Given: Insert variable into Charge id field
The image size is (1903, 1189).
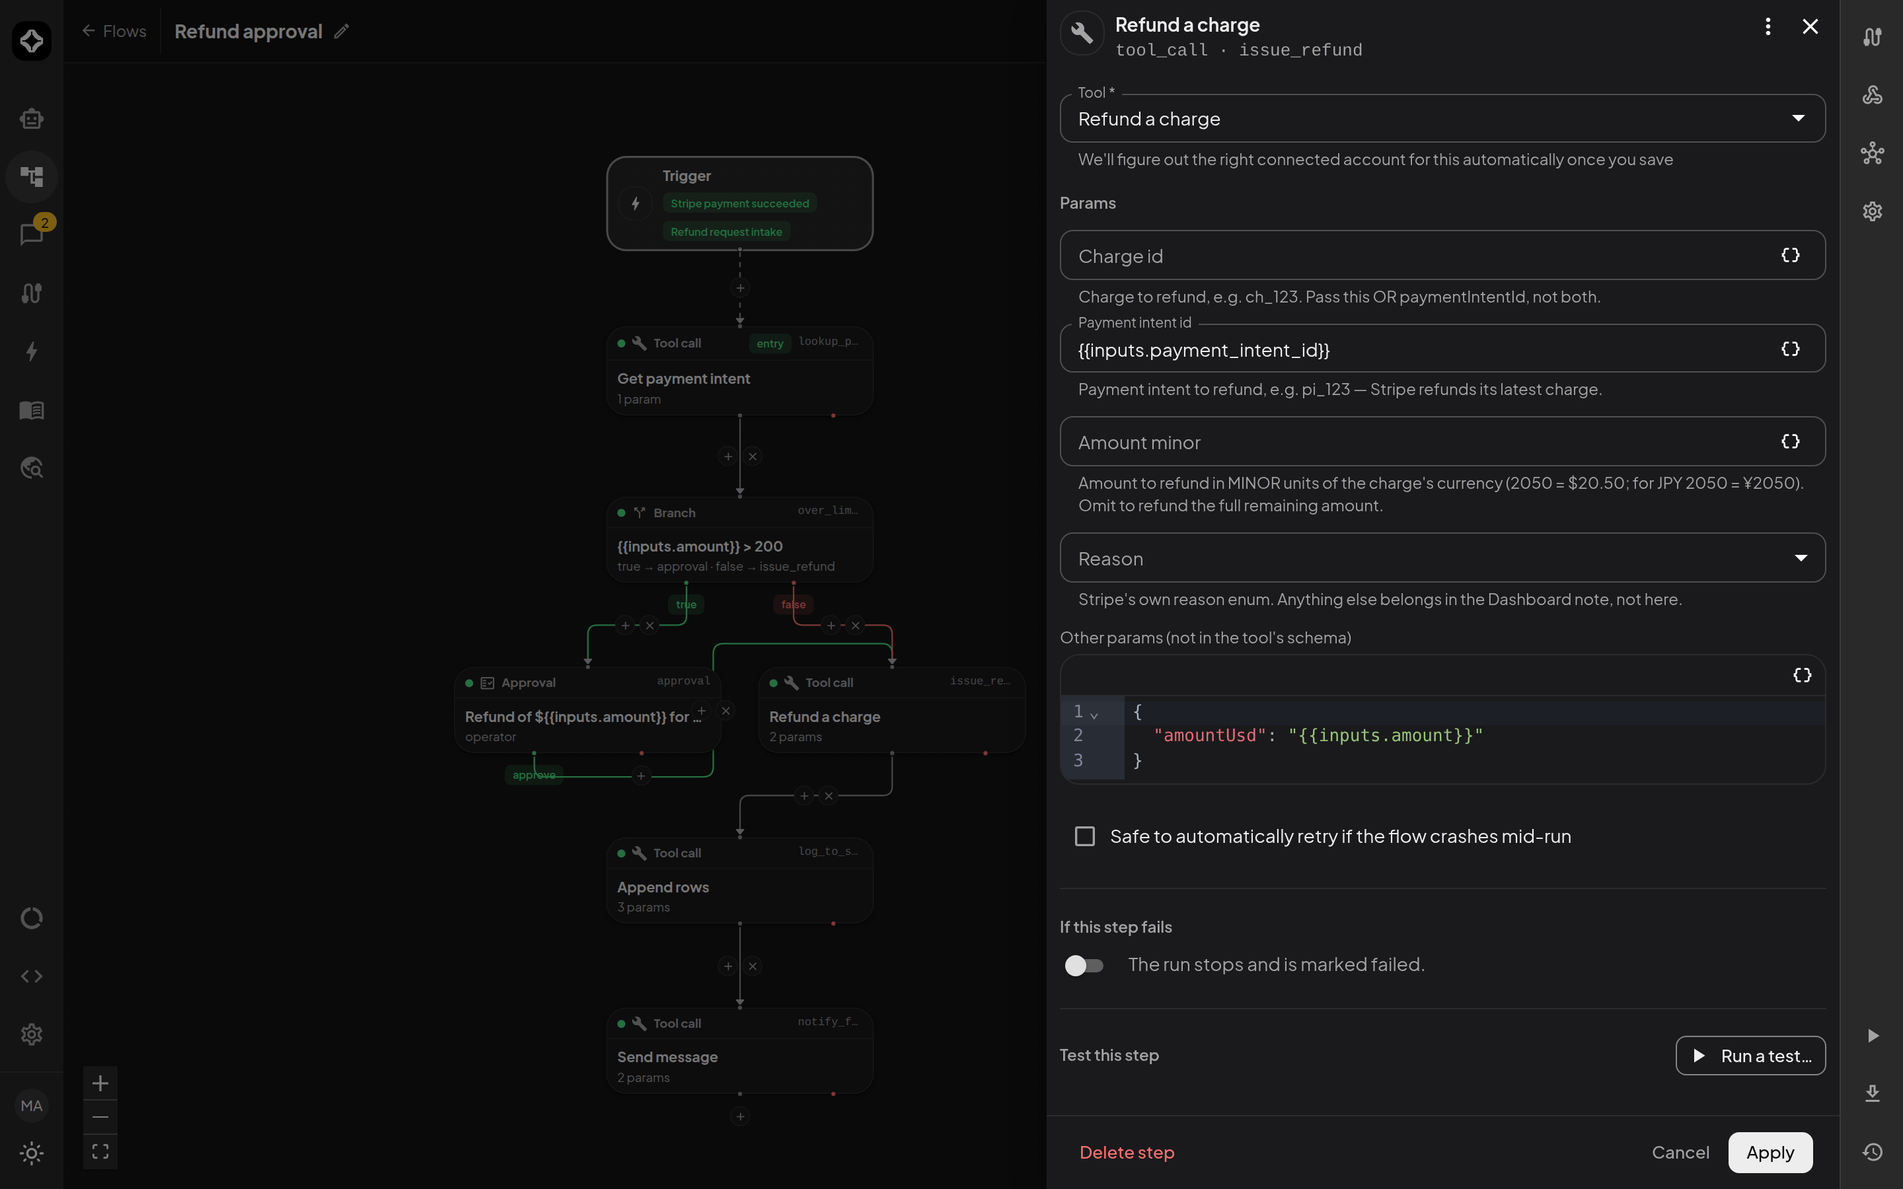Looking at the screenshot, I should coord(1791,255).
